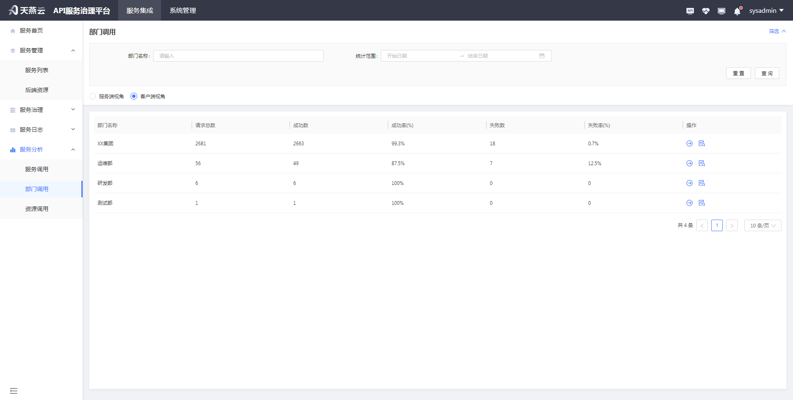Open detail search icon for 测试部 row
Image resolution: width=793 pixels, height=400 pixels.
(x=702, y=203)
